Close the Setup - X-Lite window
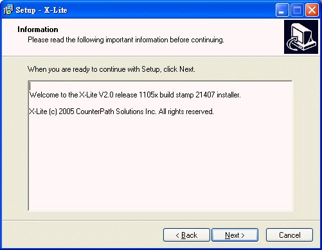 coord(312,10)
